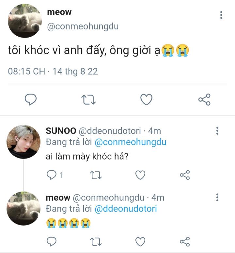Open @ddeonudotori mention link in meow's reply

pyautogui.click(x=126, y=209)
